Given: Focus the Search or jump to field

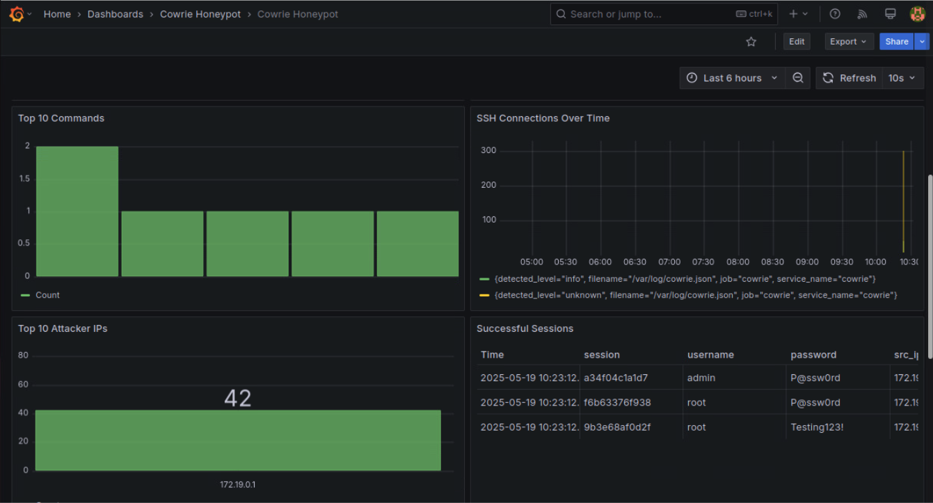Looking at the screenshot, I should 664,14.
